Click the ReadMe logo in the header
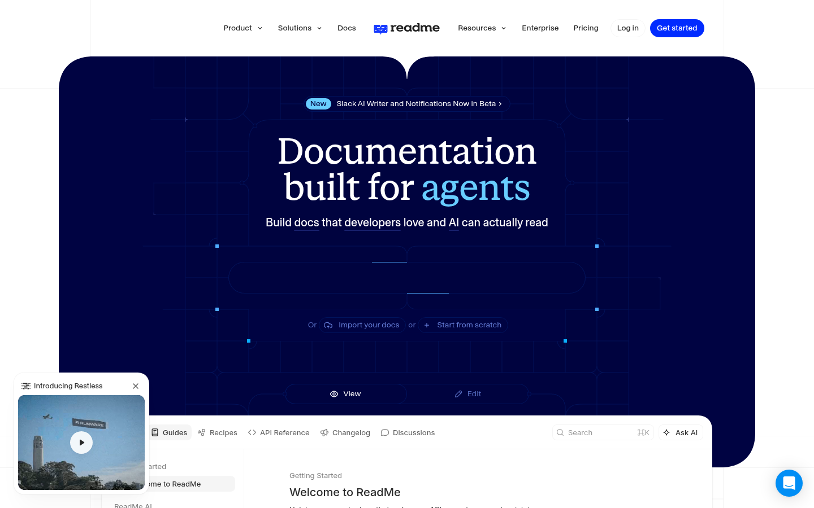Screen dimensions: 814x508 406,28
